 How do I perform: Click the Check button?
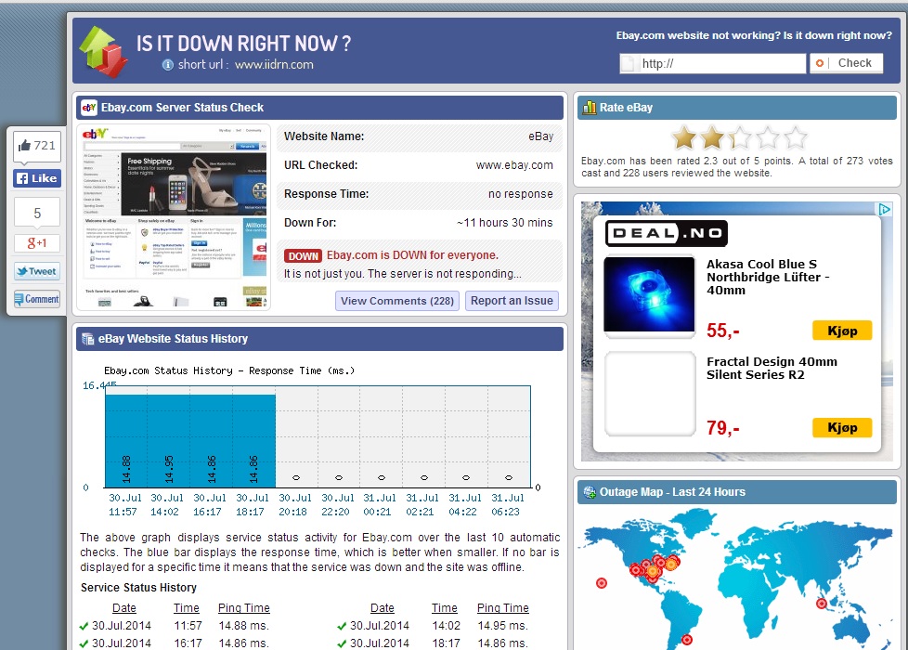coord(846,63)
